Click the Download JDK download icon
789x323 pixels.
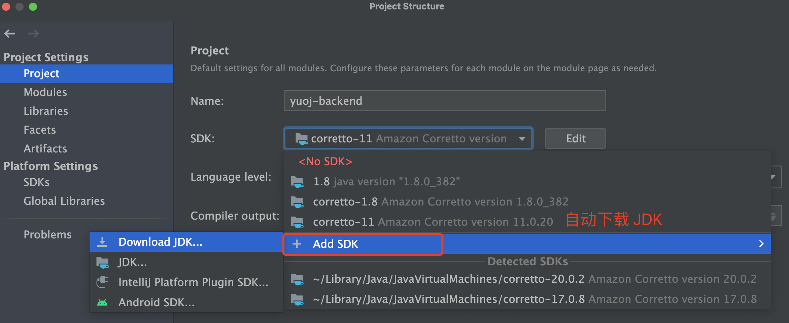click(x=102, y=242)
